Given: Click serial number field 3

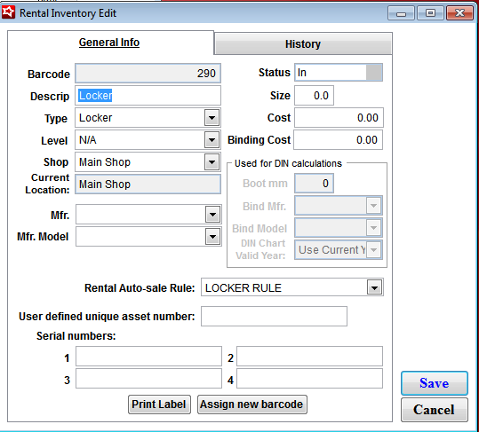Looking at the screenshot, I should tap(148, 379).
